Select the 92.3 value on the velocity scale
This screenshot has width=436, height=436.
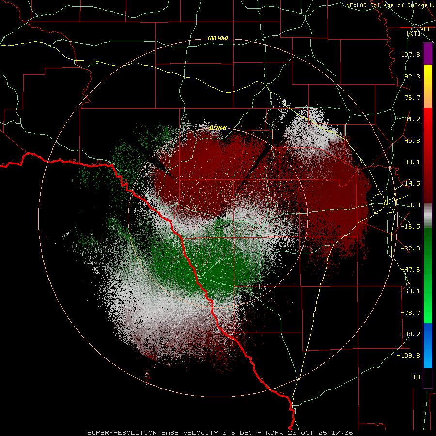click(x=412, y=76)
